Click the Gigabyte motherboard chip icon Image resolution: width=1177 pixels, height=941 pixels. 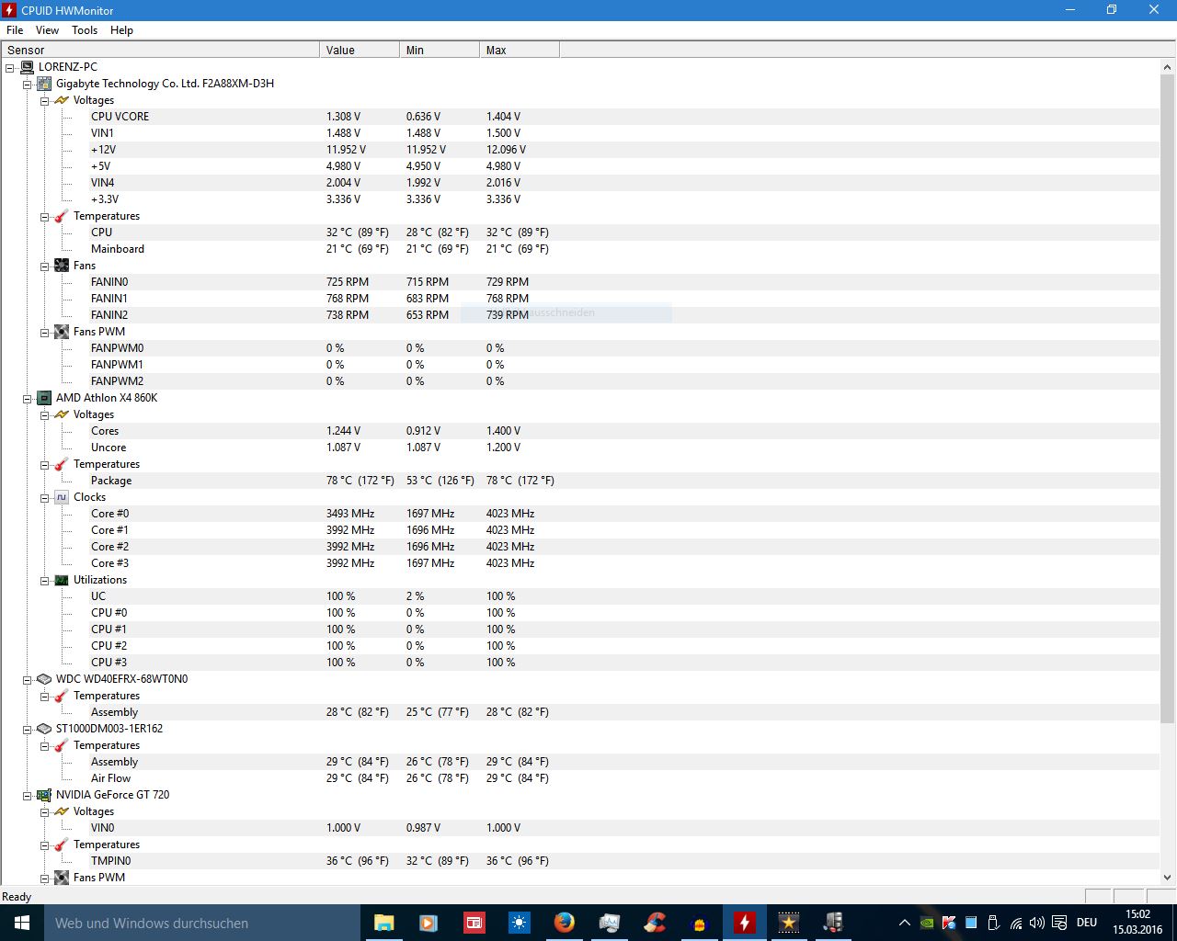(44, 84)
